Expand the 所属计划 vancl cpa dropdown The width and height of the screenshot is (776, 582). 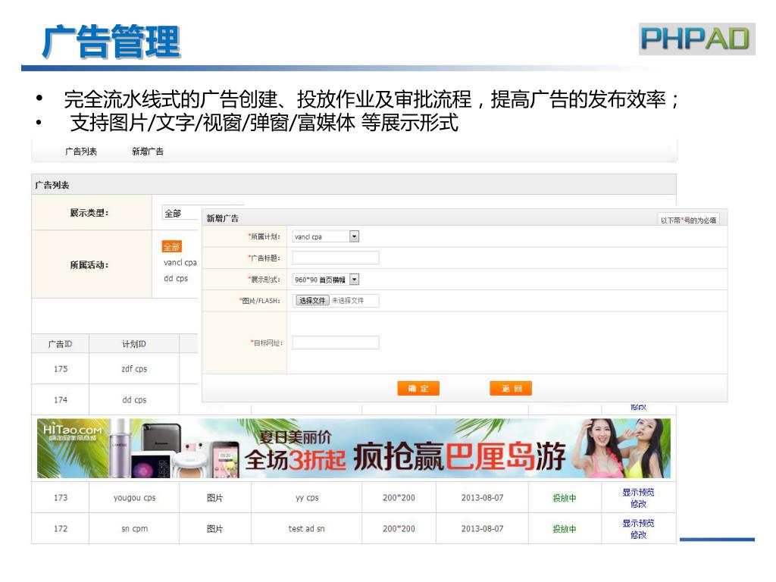click(326, 236)
